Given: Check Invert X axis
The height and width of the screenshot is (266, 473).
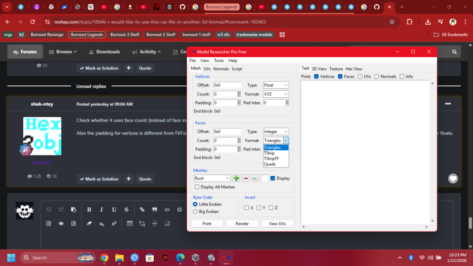Looking at the screenshot, I should pos(247,207).
